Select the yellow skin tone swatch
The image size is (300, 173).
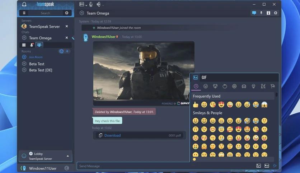coord(194,159)
